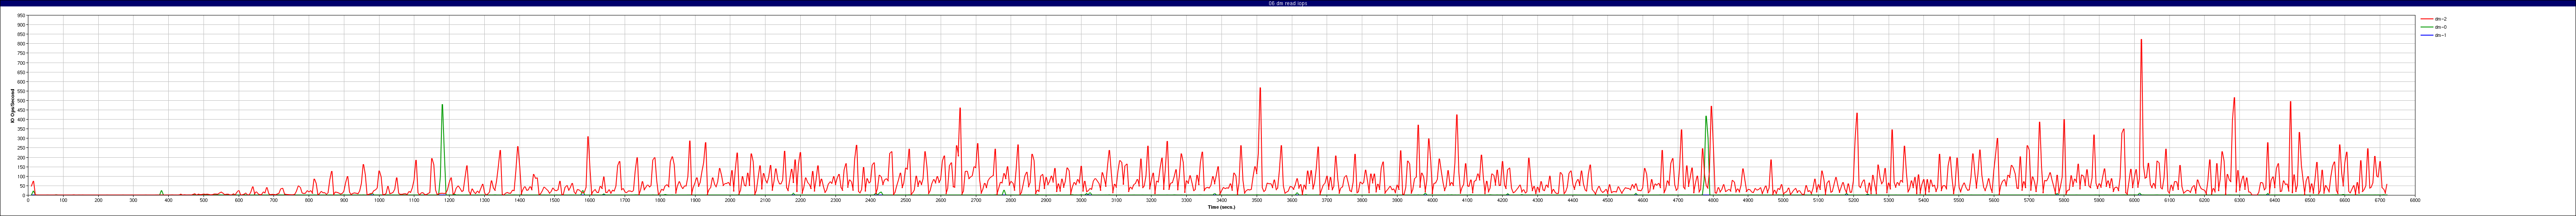Click the x-axis tick label 500
This screenshot has height=216, width=2576.
204,200
